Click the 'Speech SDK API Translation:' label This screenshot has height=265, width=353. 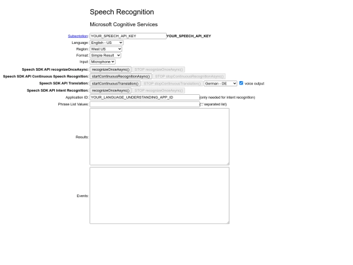[64, 83]
